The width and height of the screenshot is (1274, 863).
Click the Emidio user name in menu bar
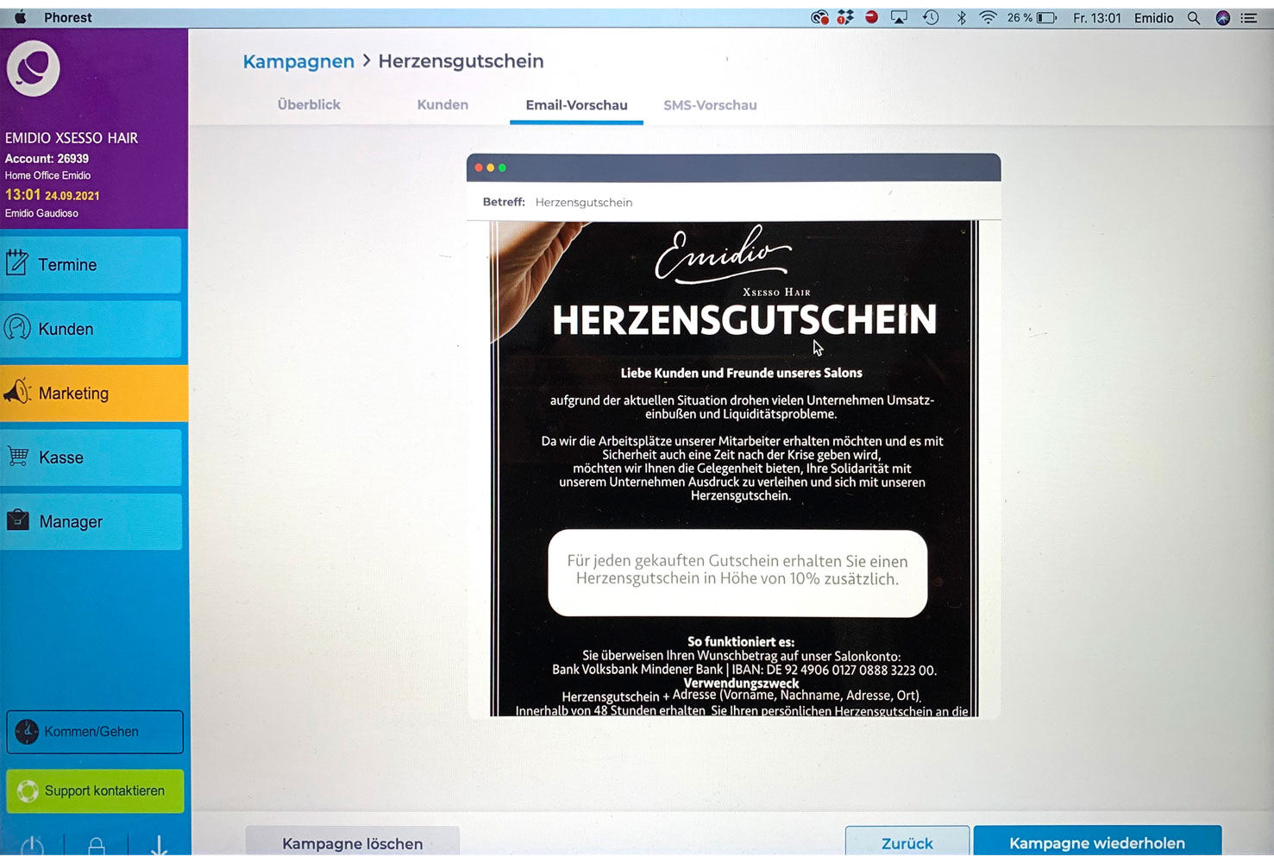click(x=1153, y=17)
